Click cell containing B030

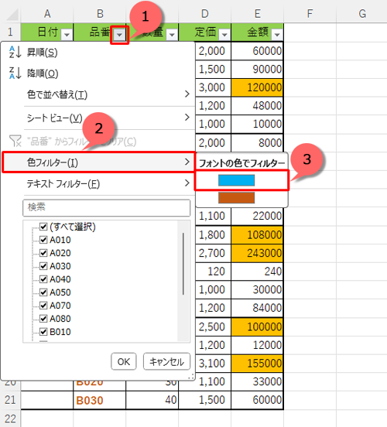(100, 400)
